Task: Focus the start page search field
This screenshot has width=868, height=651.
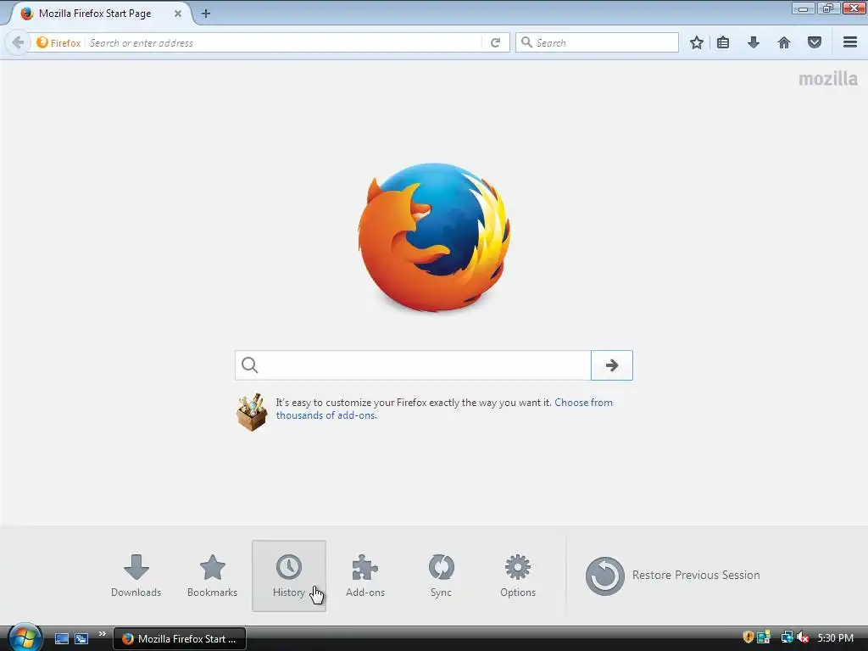Action: pos(413,365)
